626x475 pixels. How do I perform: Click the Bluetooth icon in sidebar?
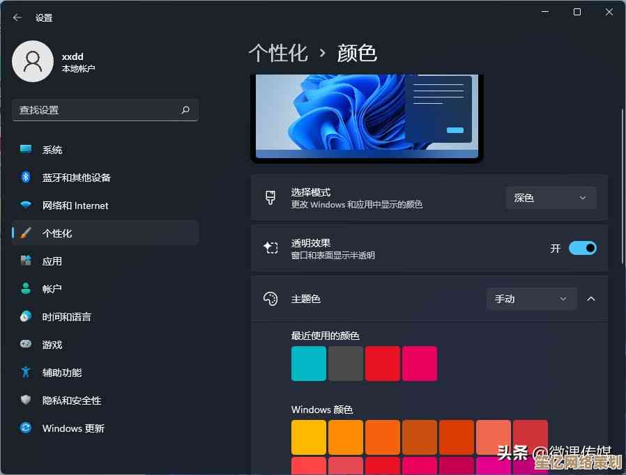coord(26,178)
